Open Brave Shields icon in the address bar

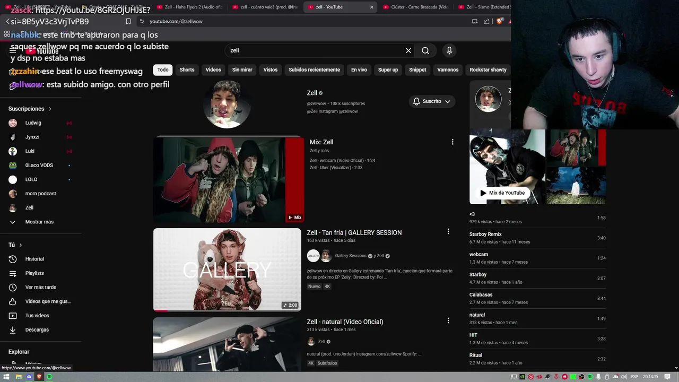[x=500, y=21]
